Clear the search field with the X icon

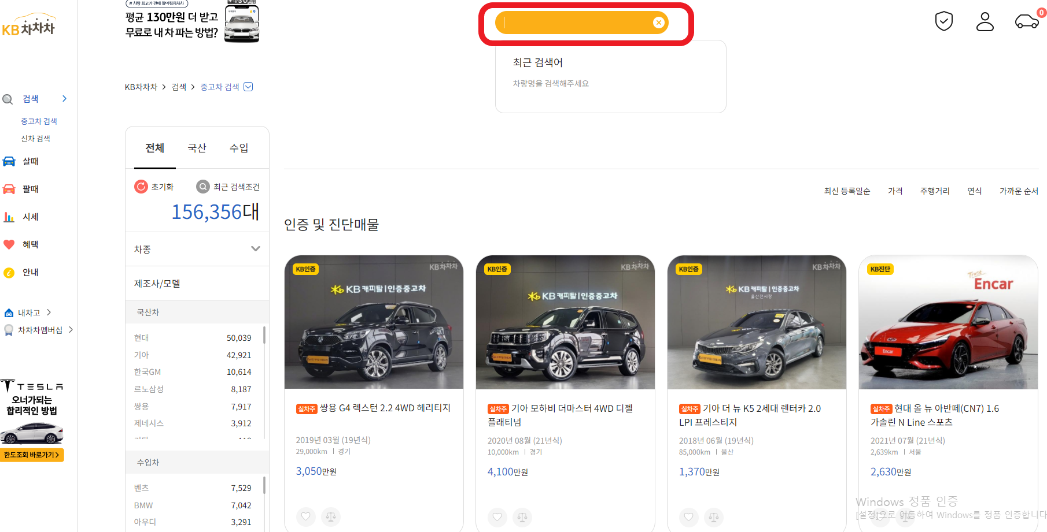click(658, 23)
